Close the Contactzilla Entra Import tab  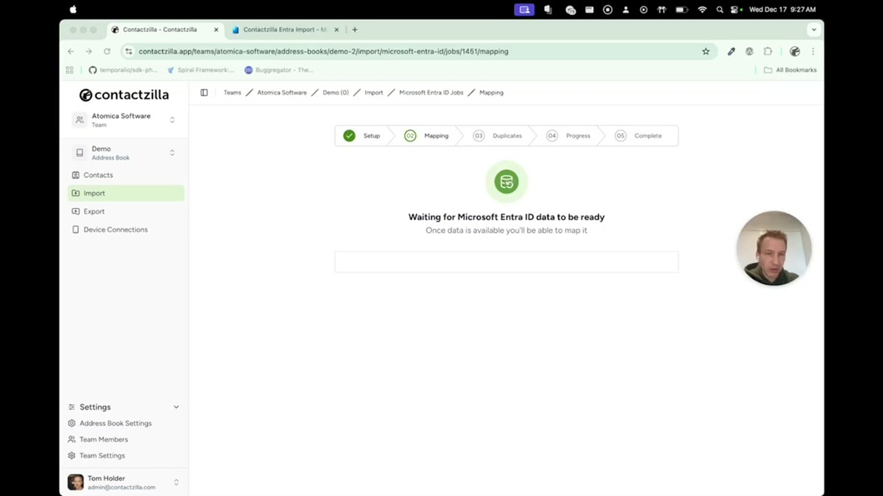tap(337, 30)
